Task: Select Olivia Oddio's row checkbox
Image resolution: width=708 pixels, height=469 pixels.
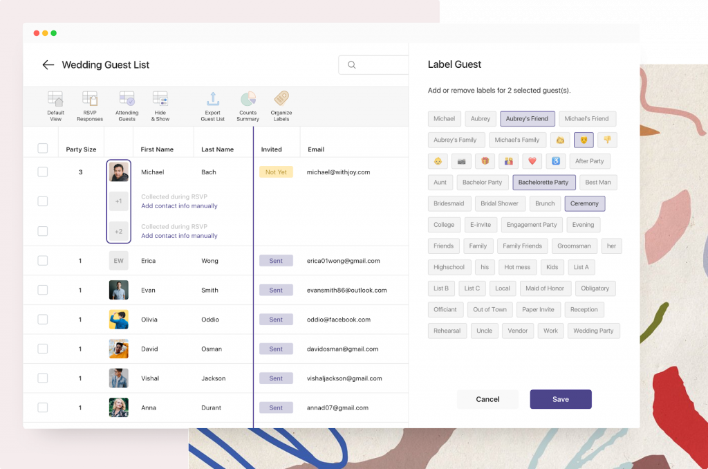Action: [x=43, y=320]
